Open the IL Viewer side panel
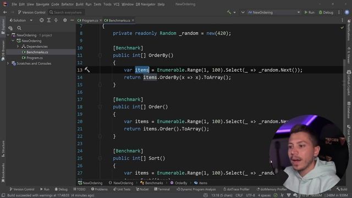 click(x=349, y=56)
